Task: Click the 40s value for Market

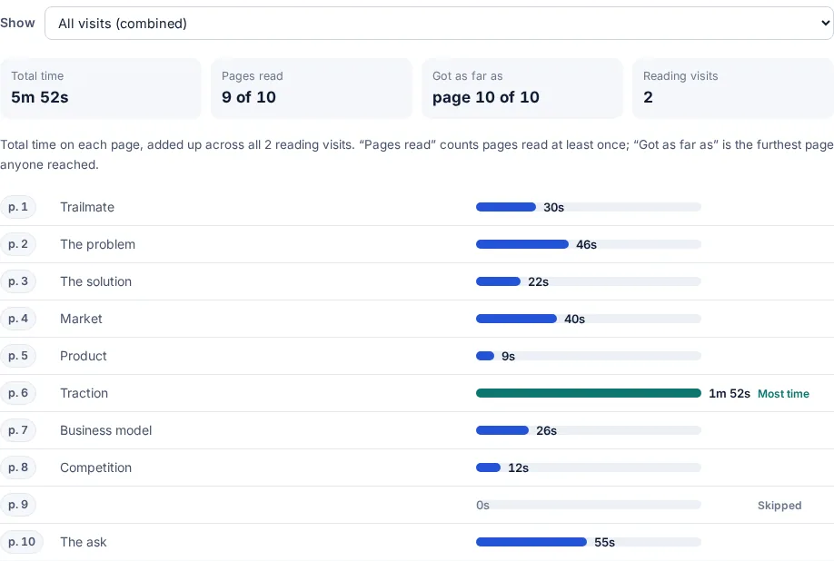Action: click(x=574, y=320)
